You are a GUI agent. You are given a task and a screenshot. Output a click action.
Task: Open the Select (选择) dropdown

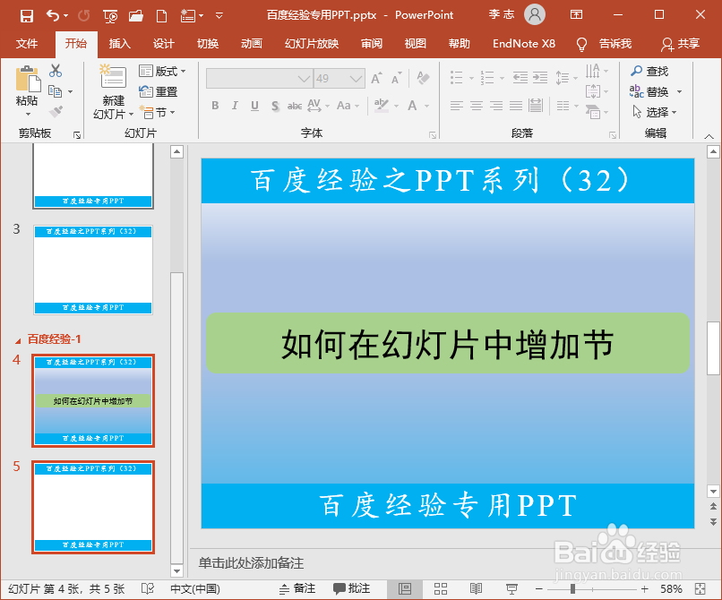(x=654, y=112)
